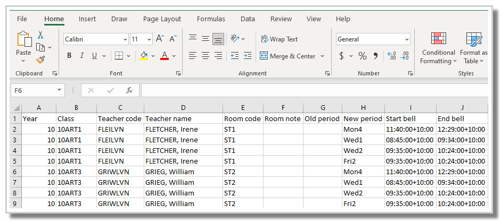
Task: Switch to the Draw tab
Action: [x=119, y=19]
